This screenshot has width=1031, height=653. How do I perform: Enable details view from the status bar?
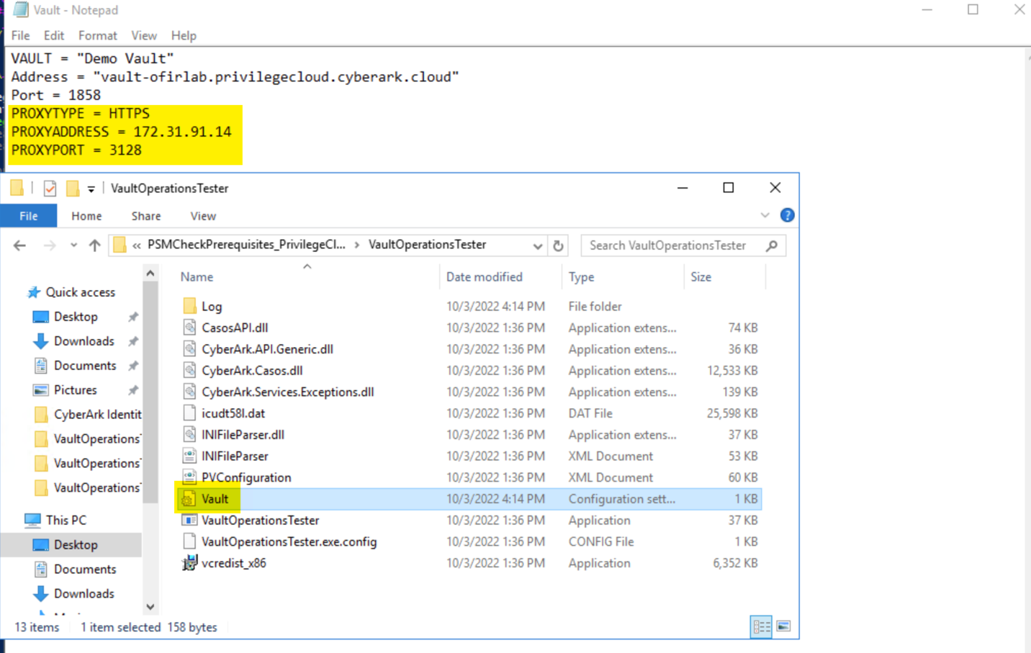pyautogui.click(x=761, y=626)
